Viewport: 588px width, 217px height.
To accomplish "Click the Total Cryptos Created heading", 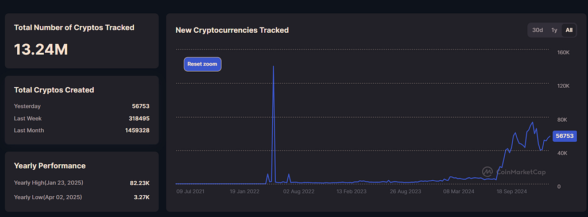I will 54,90.
